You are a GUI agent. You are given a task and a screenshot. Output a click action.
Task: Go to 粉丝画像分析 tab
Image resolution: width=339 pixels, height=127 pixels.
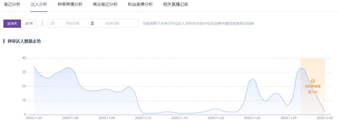pyautogui.click(x=140, y=4)
